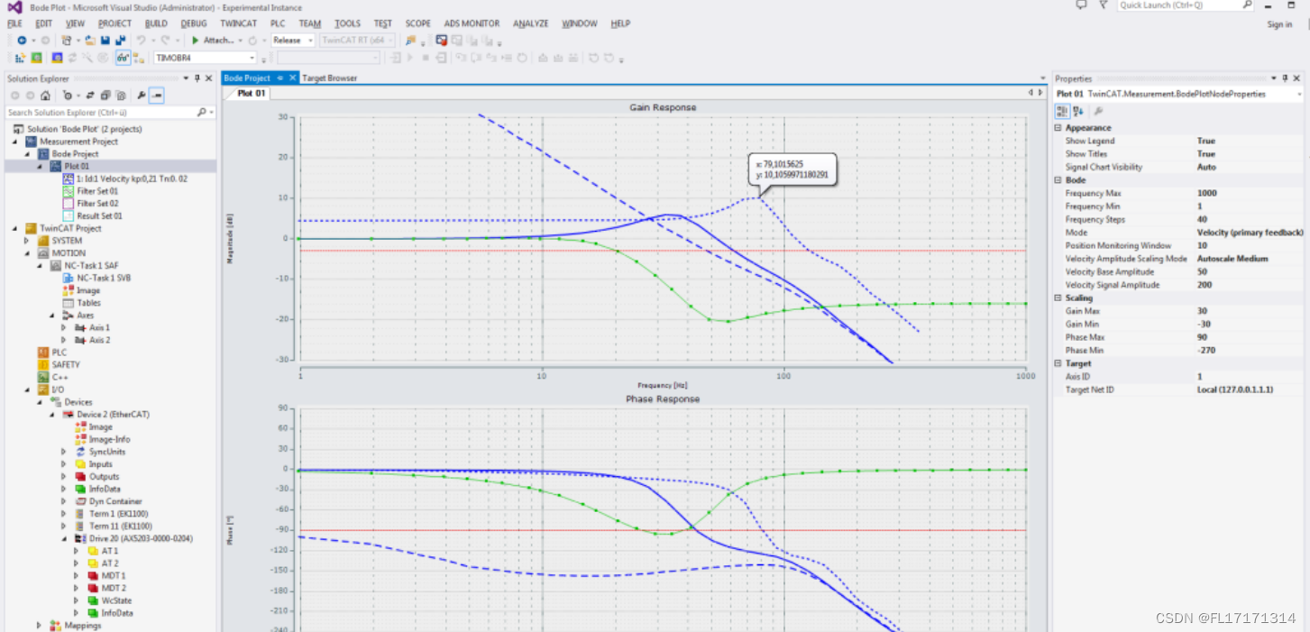The width and height of the screenshot is (1310, 632).
Task: Open the SCOPE menu
Action: click(417, 23)
